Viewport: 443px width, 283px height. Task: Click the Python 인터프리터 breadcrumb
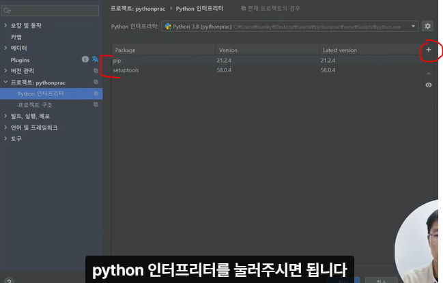pyautogui.click(x=199, y=9)
